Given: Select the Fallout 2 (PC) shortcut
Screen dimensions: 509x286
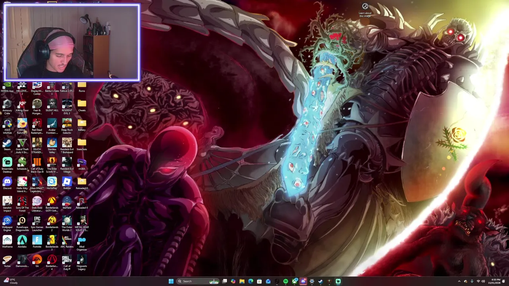Looking at the screenshot, I should (67, 87).
